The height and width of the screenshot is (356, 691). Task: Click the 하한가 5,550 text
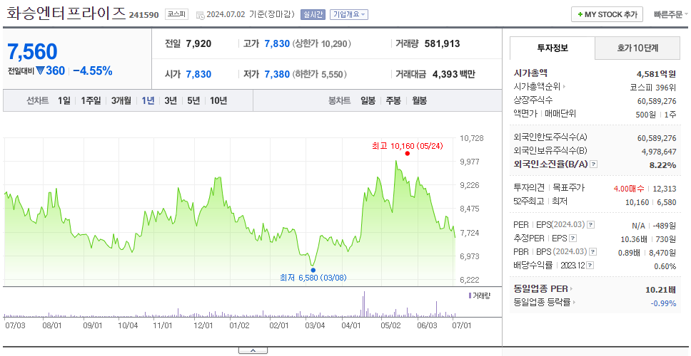319,74
